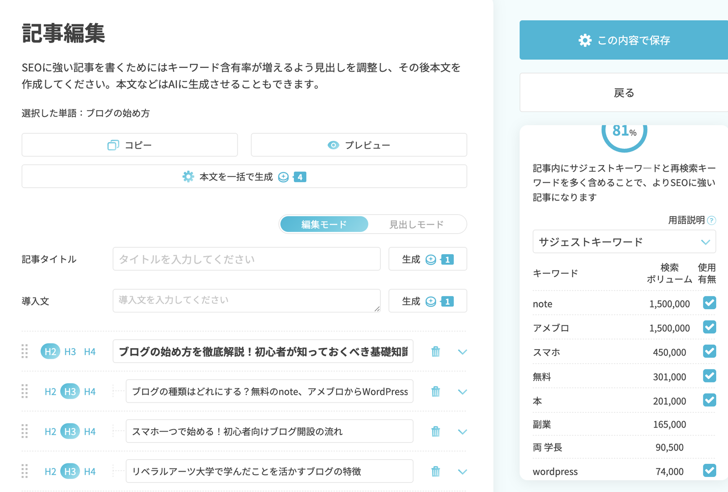Delete the ブログの始め方を徹底解説 heading with trash icon
This screenshot has height=492, width=728.
[435, 351]
